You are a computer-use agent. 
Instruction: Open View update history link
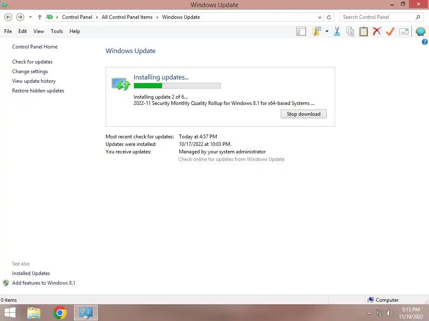coord(34,81)
